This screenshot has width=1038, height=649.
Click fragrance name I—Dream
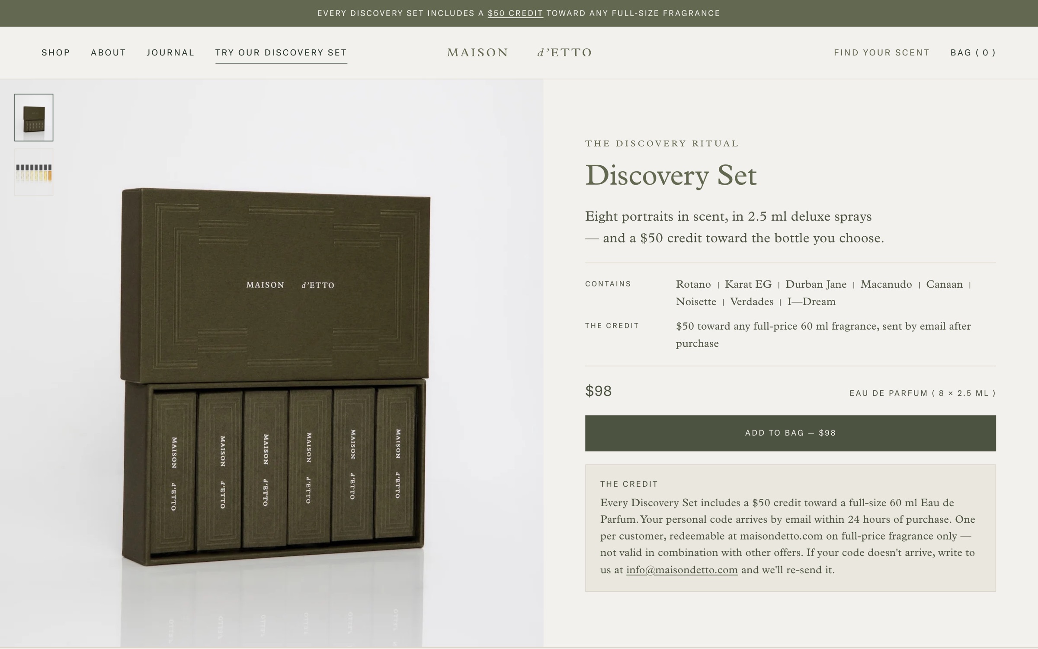click(x=811, y=302)
